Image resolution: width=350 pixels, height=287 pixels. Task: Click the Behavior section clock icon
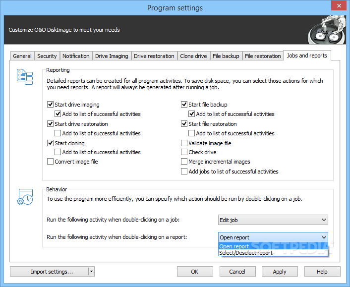pyautogui.click(x=25, y=197)
